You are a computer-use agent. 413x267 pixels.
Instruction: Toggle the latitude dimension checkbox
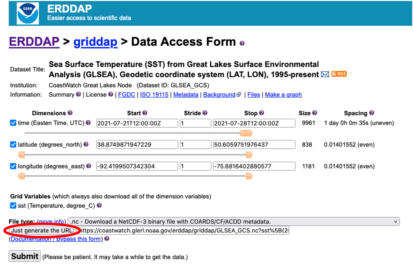(x=13, y=145)
